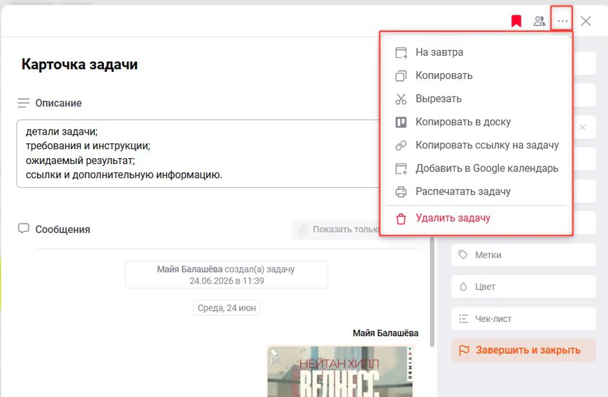Click the lines icon beside Описание

click(23, 103)
